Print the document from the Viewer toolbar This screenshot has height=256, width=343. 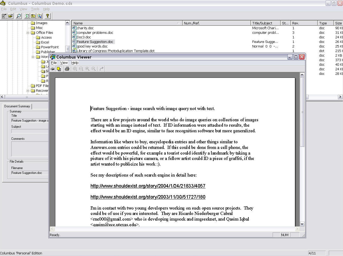(67, 69)
